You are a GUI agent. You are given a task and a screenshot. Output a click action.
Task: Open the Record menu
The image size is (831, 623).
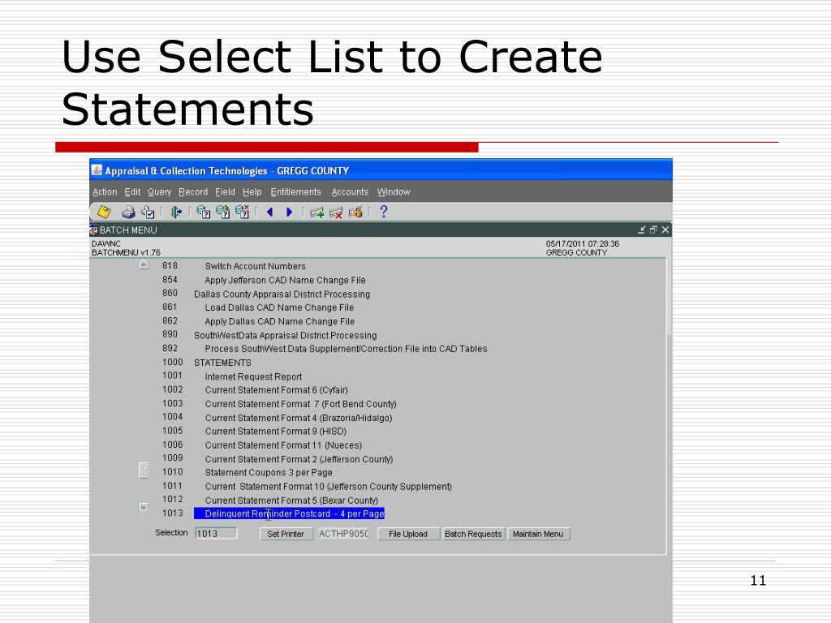[x=193, y=191]
